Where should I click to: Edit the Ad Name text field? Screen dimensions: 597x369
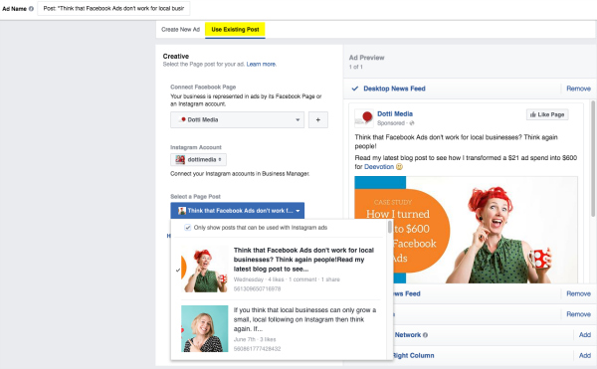click(x=113, y=8)
